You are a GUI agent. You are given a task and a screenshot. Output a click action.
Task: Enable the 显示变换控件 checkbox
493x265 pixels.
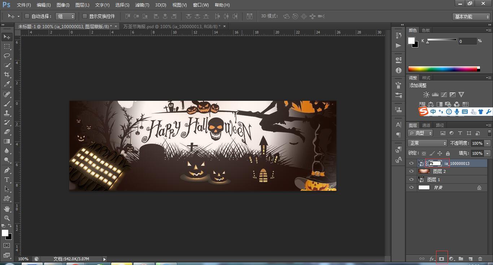coord(85,16)
